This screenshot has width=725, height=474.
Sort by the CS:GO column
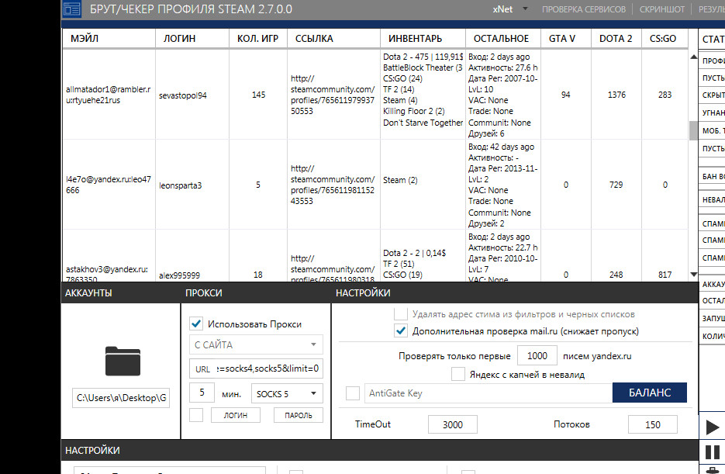click(665, 38)
